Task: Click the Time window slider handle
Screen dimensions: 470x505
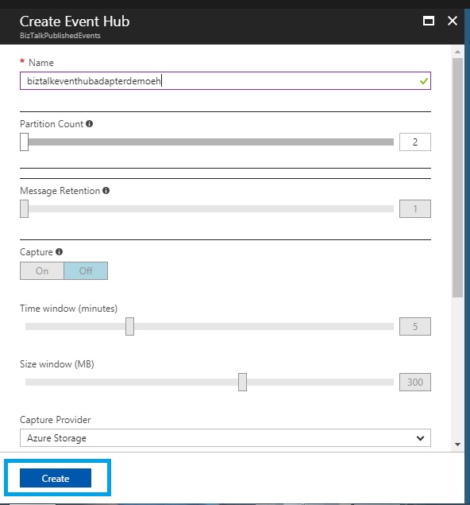Action: [x=129, y=327]
